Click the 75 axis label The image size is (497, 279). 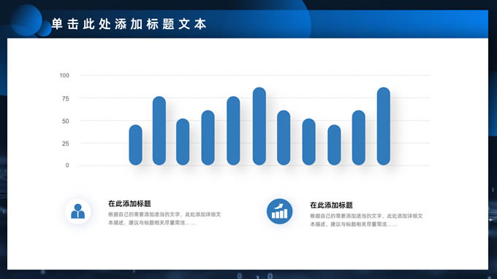tap(65, 98)
